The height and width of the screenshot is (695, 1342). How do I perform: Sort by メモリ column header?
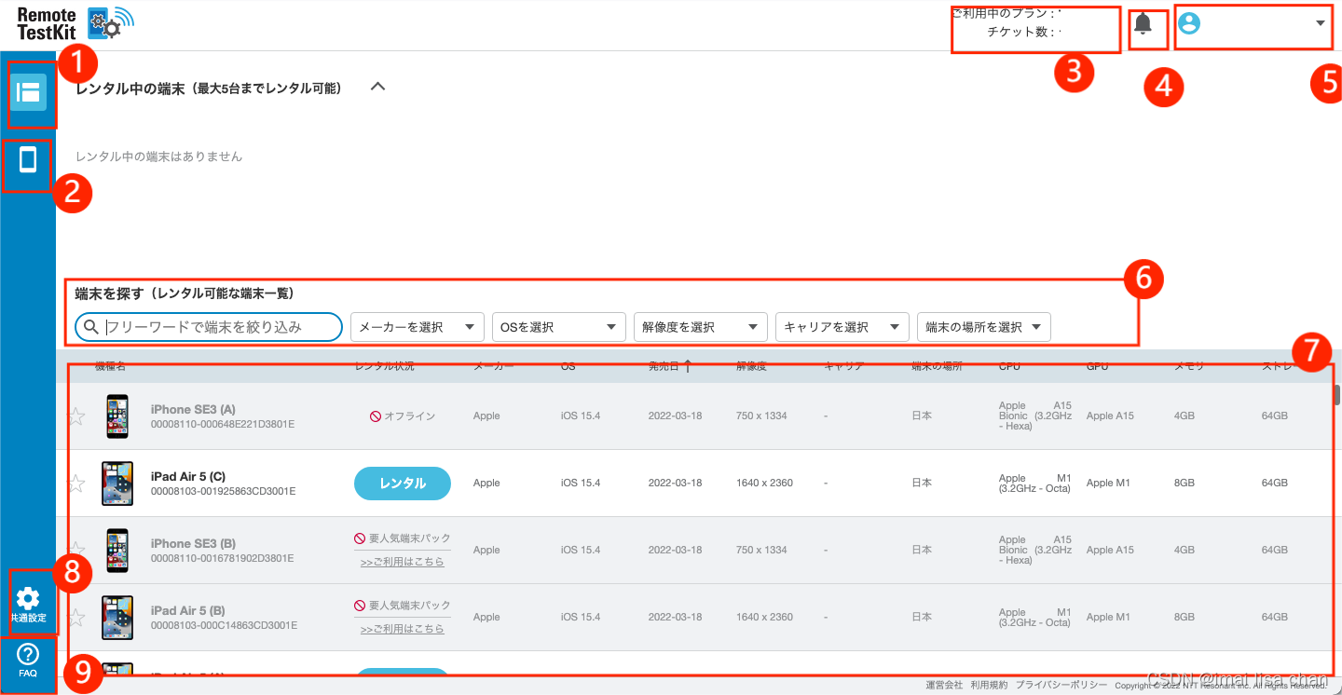(1189, 367)
